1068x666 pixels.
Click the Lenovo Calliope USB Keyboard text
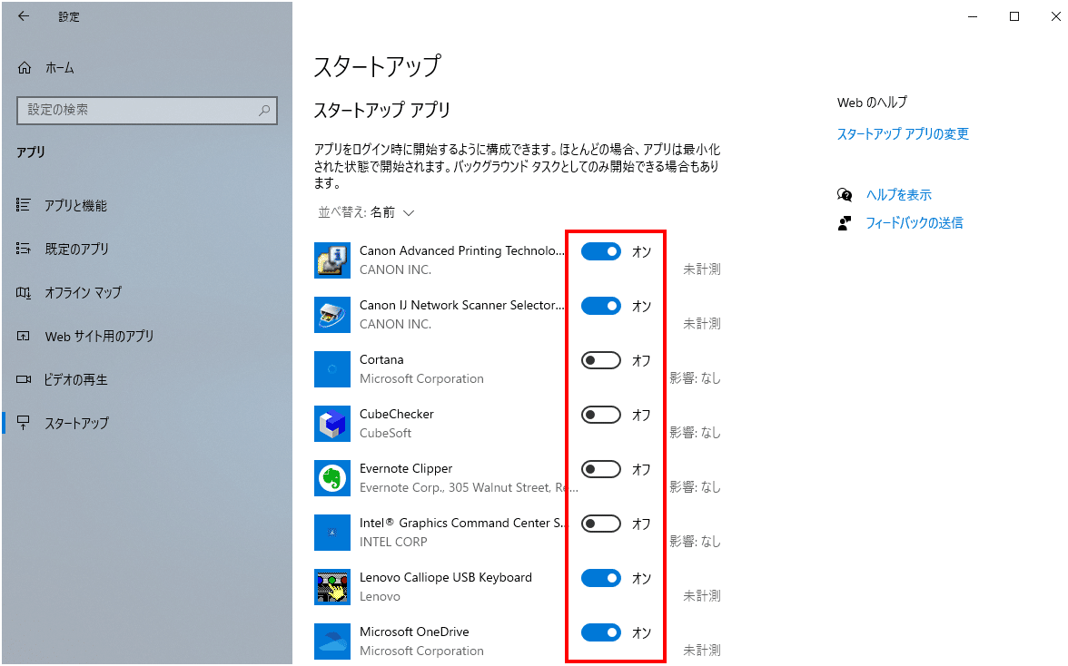[445, 578]
